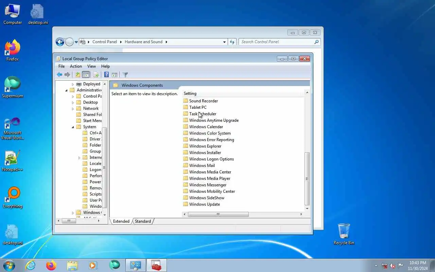Image resolution: width=435 pixels, height=272 pixels.
Task: Expand Deployed Printers node in tree
Action: coord(73,84)
